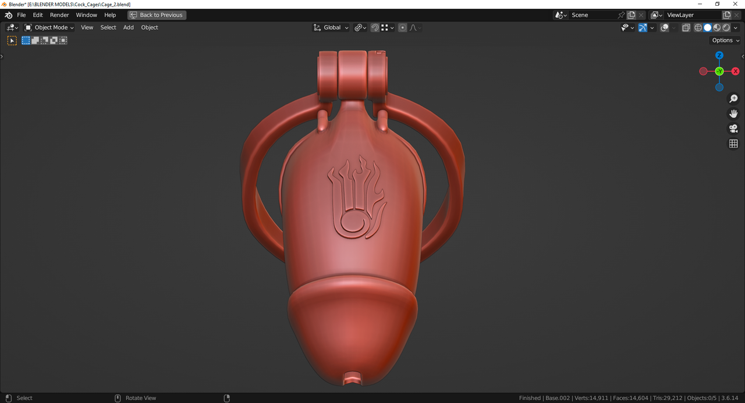The image size is (745, 403).
Task: Open the Render menu
Action: [59, 15]
